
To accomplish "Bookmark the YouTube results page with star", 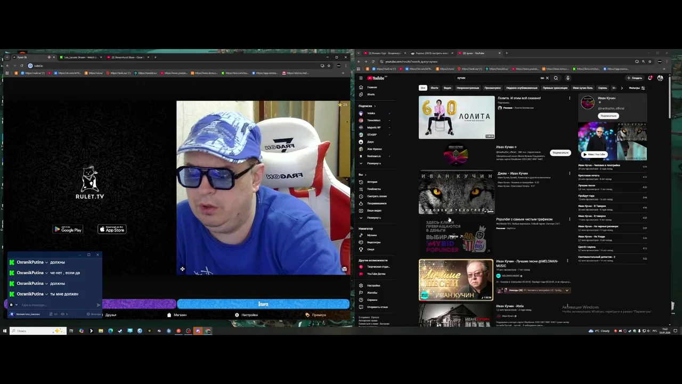I will tap(650, 61).
